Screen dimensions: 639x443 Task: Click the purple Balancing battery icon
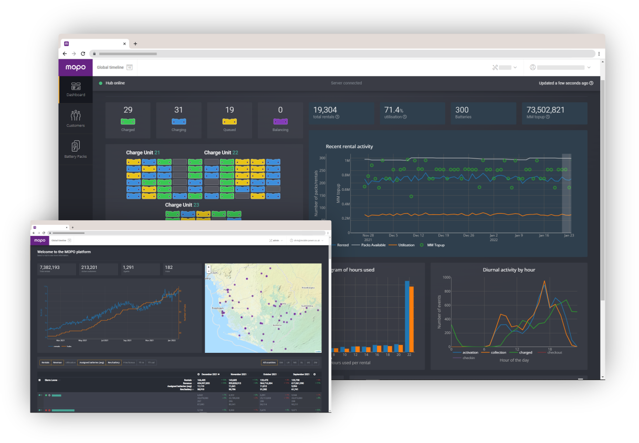[280, 121]
